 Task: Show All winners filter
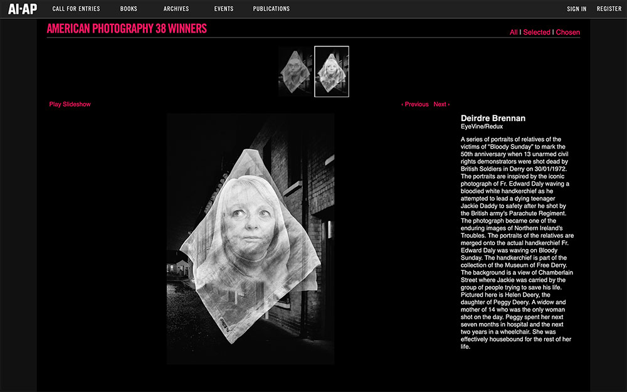514,33
